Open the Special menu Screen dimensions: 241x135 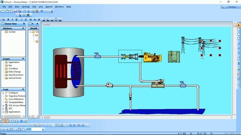(x=49, y=7)
